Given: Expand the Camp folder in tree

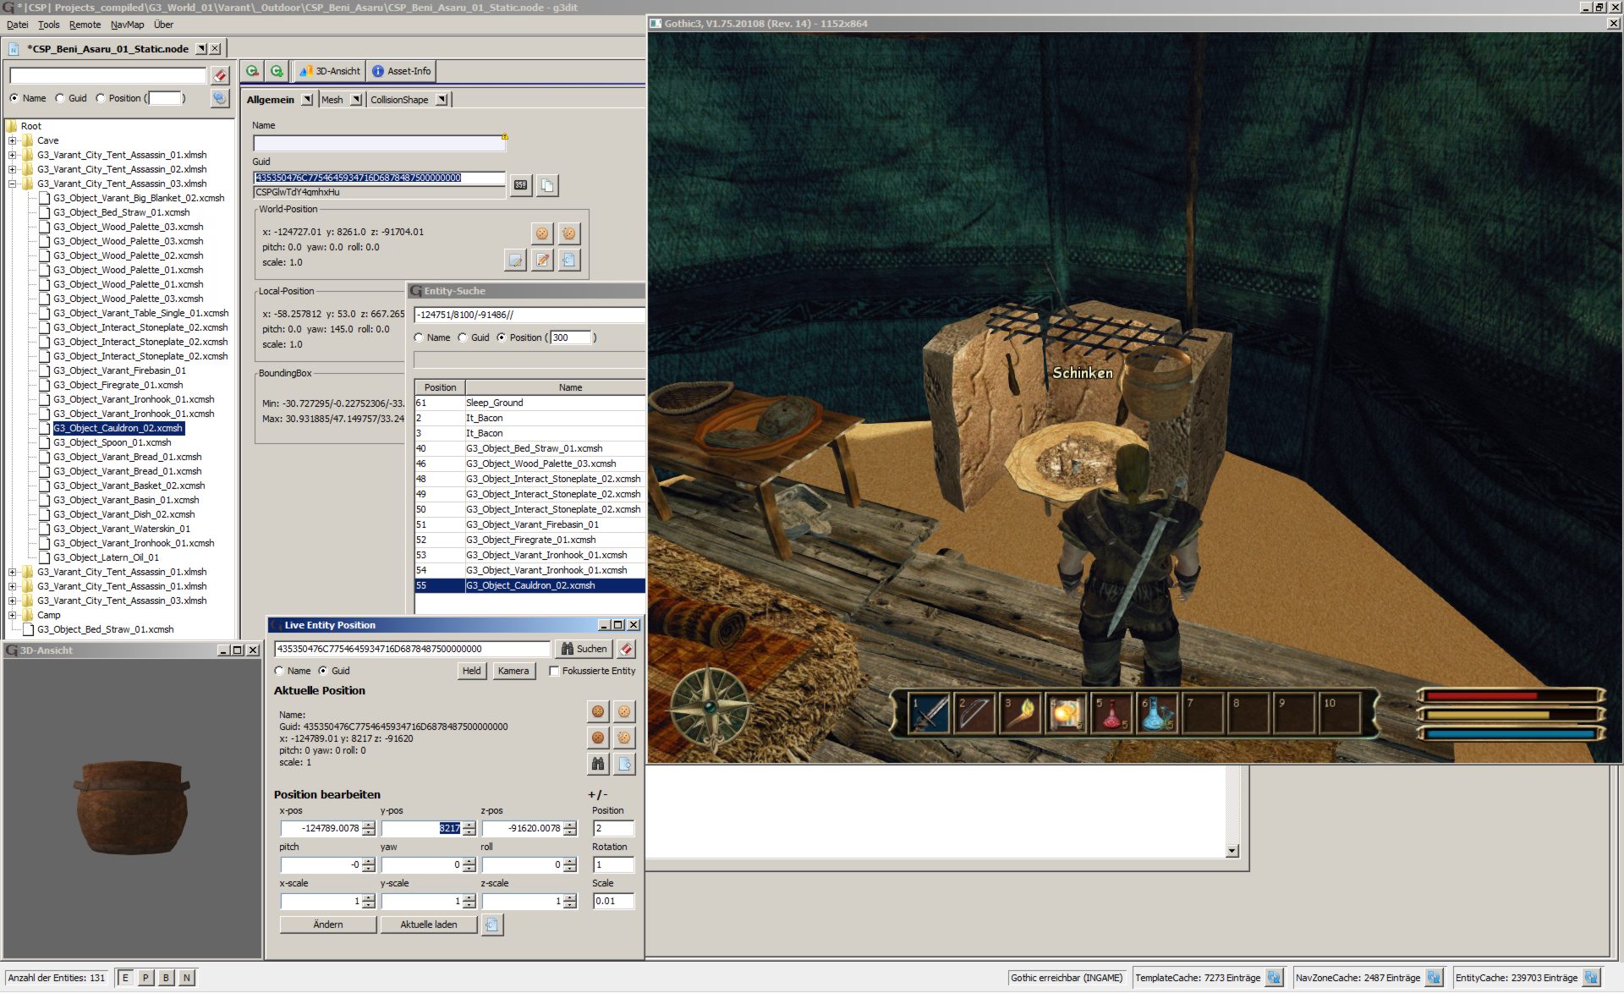Looking at the screenshot, I should coord(13,615).
